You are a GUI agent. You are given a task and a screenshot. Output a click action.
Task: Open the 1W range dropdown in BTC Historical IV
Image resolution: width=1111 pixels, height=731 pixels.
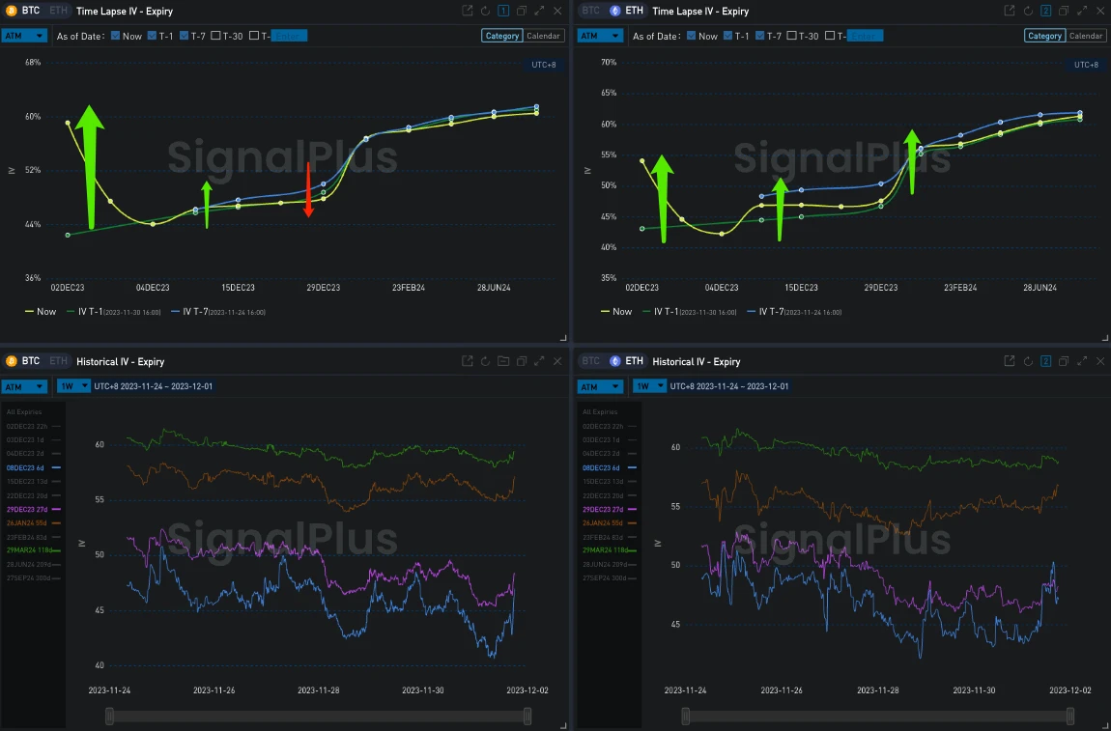(x=71, y=386)
